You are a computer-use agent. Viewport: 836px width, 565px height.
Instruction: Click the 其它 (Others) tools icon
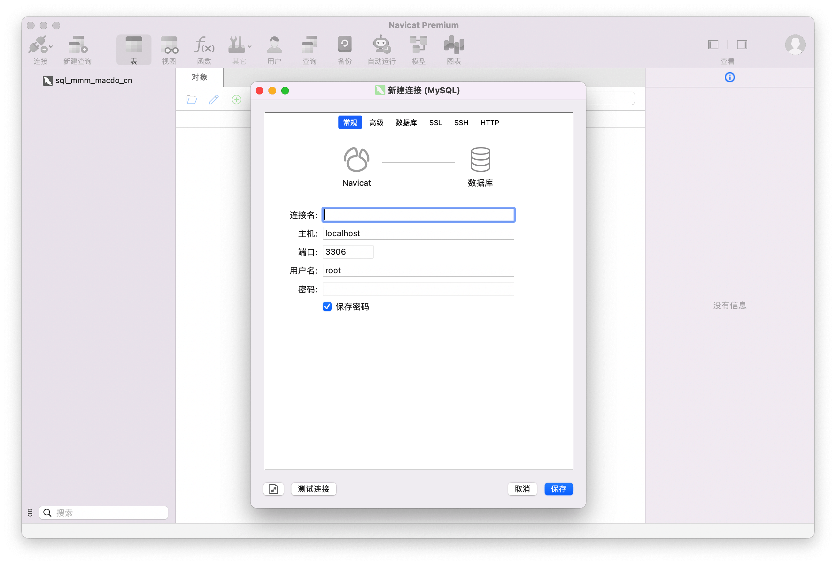coord(237,45)
